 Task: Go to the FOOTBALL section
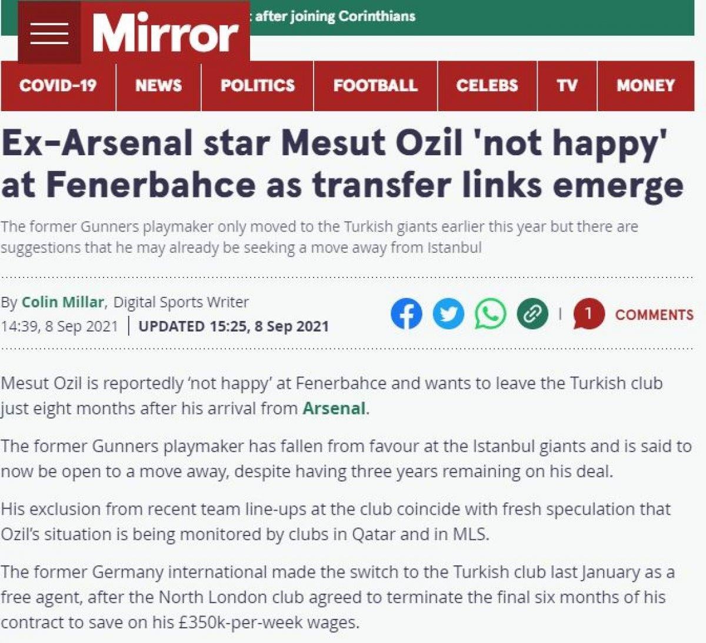(x=376, y=86)
